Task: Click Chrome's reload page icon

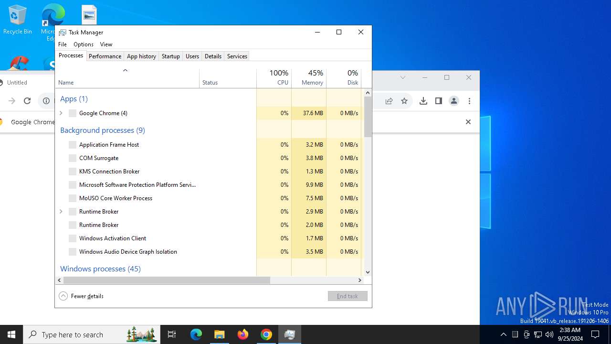Action: pyautogui.click(x=27, y=101)
